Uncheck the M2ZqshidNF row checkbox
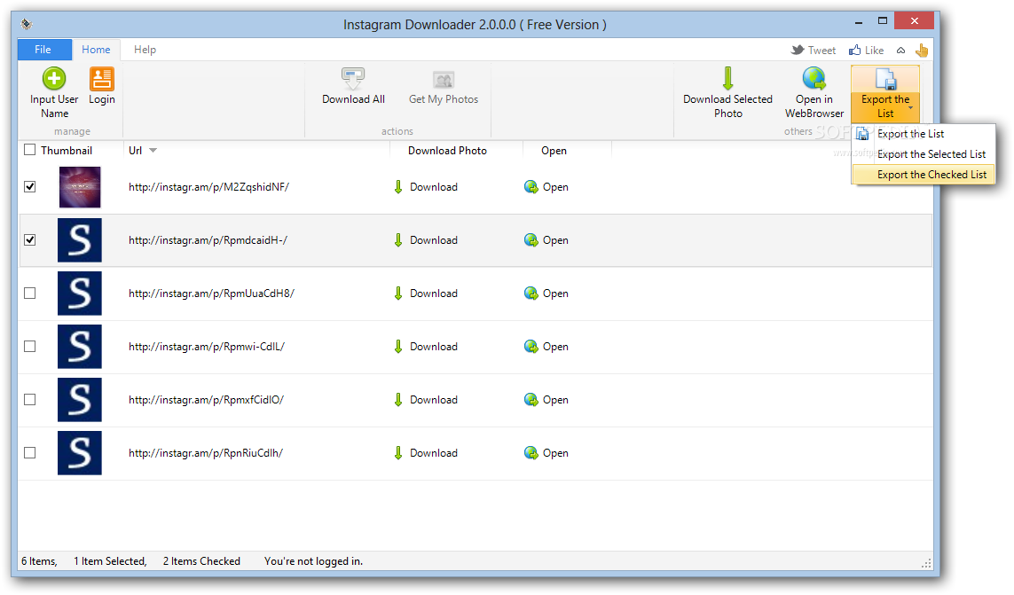1014x595 pixels. pos(30,187)
